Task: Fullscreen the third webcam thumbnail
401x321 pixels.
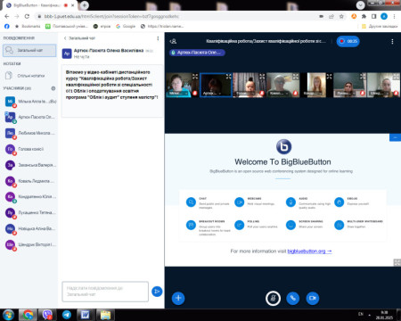Action: [262, 77]
